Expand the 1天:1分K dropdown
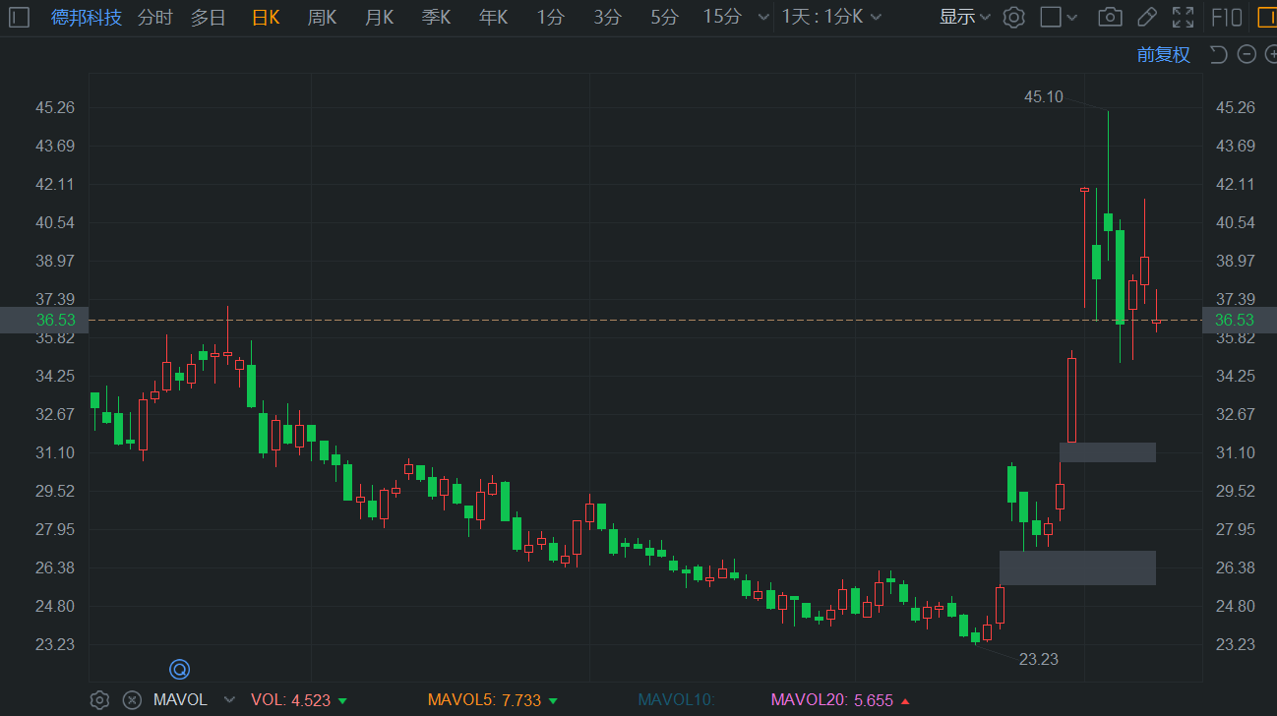Viewport: 1277px width, 716px height. (831, 17)
